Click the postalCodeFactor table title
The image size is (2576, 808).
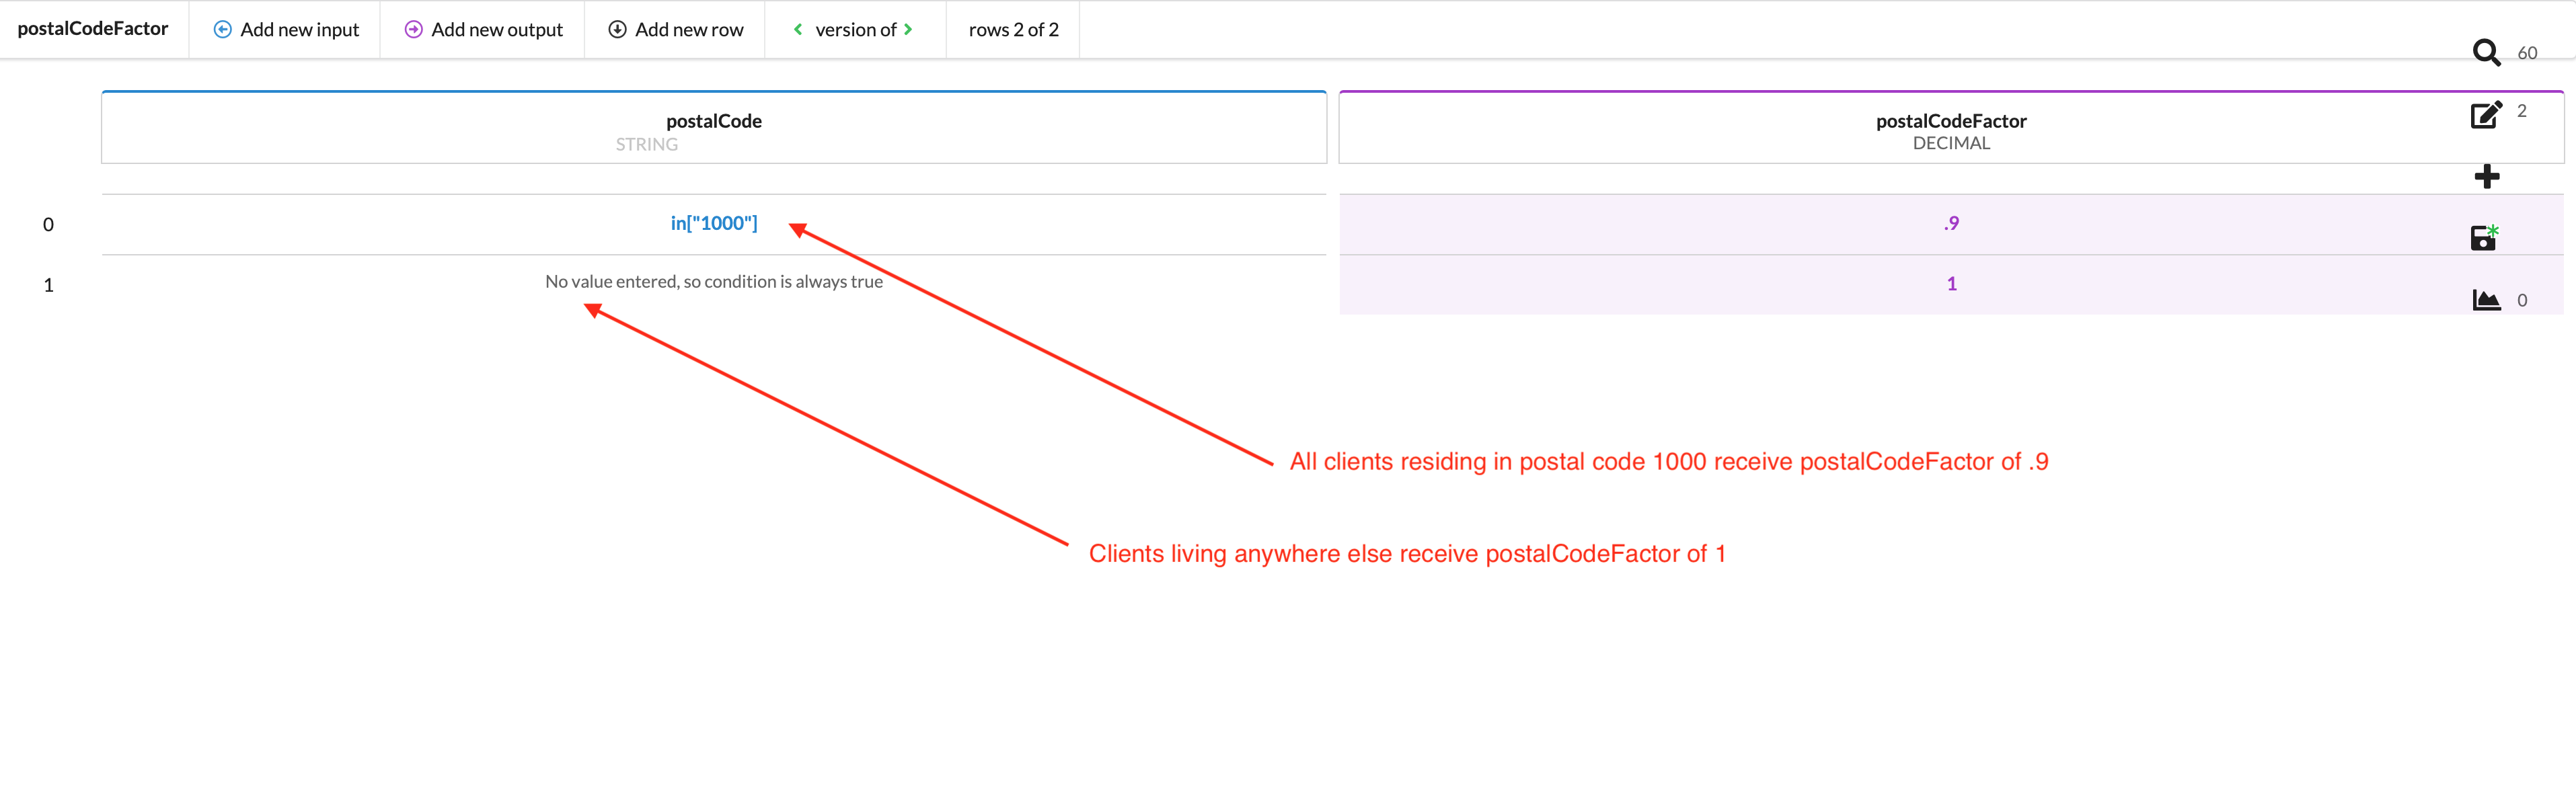pos(93,29)
